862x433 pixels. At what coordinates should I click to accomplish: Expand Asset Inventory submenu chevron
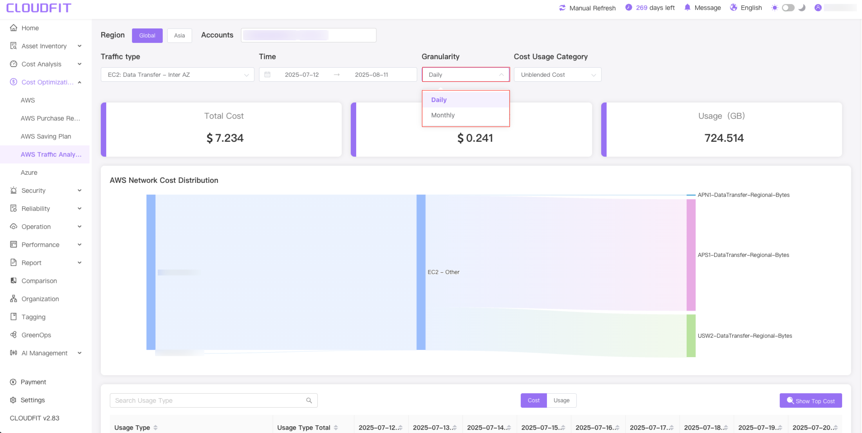[80, 46]
